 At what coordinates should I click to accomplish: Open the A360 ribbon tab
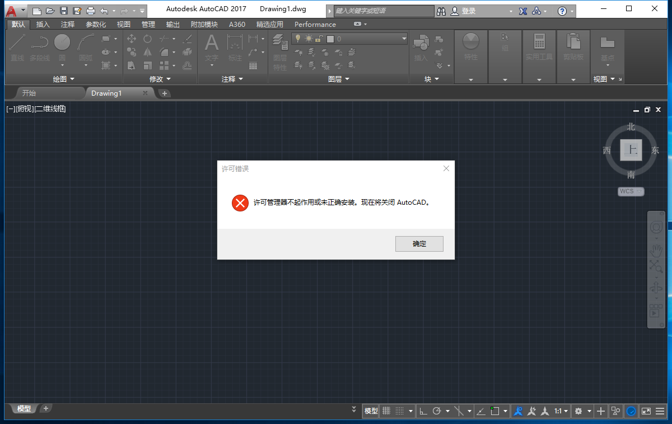(x=237, y=24)
